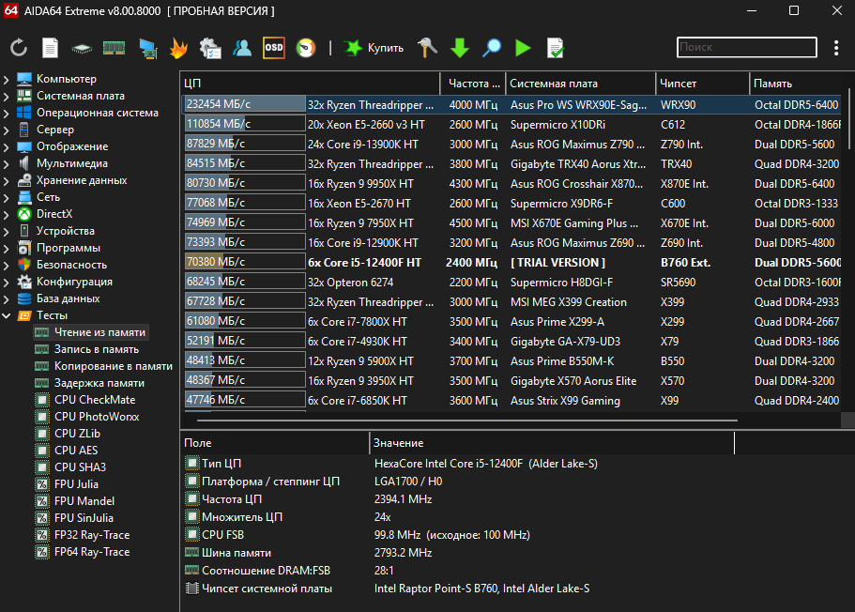The height and width of the screenshot is (612, 855).
Task: Expand the Компьютер tree node
Action: pos(7,79)
